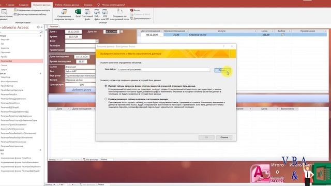Open Дата посещения column filter in top grid

tap(162, 31)
